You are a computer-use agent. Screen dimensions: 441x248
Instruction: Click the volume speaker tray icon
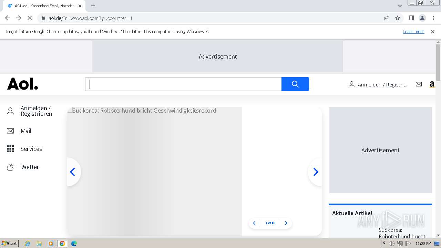(x=392, y=244)
